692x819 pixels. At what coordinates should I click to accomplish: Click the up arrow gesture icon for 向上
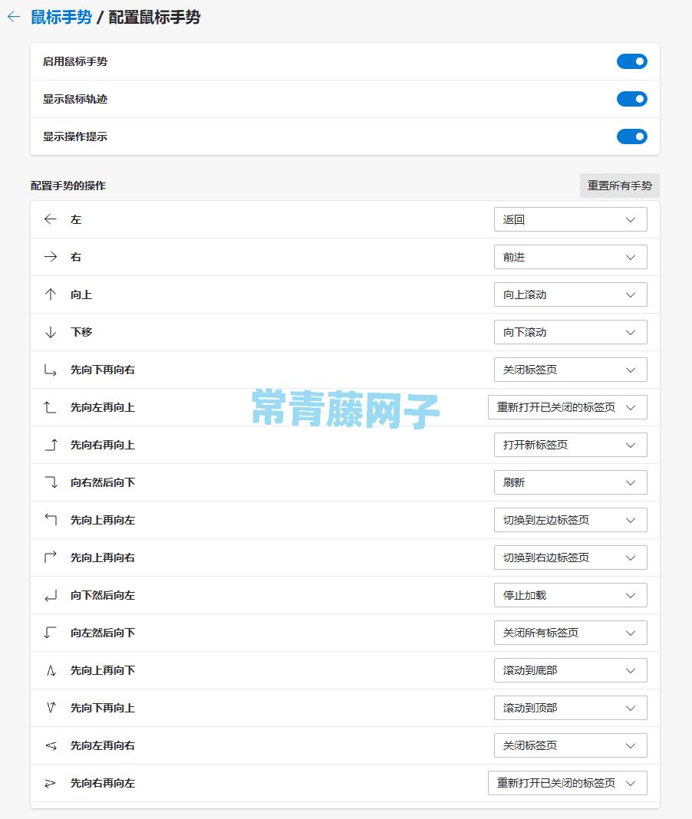coord(51,294)
